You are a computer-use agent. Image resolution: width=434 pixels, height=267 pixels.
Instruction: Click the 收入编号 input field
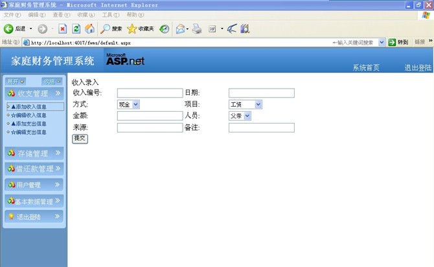click(x=150, y=93)
